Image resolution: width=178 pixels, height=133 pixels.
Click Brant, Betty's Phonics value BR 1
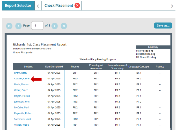[x=75, y=73]
